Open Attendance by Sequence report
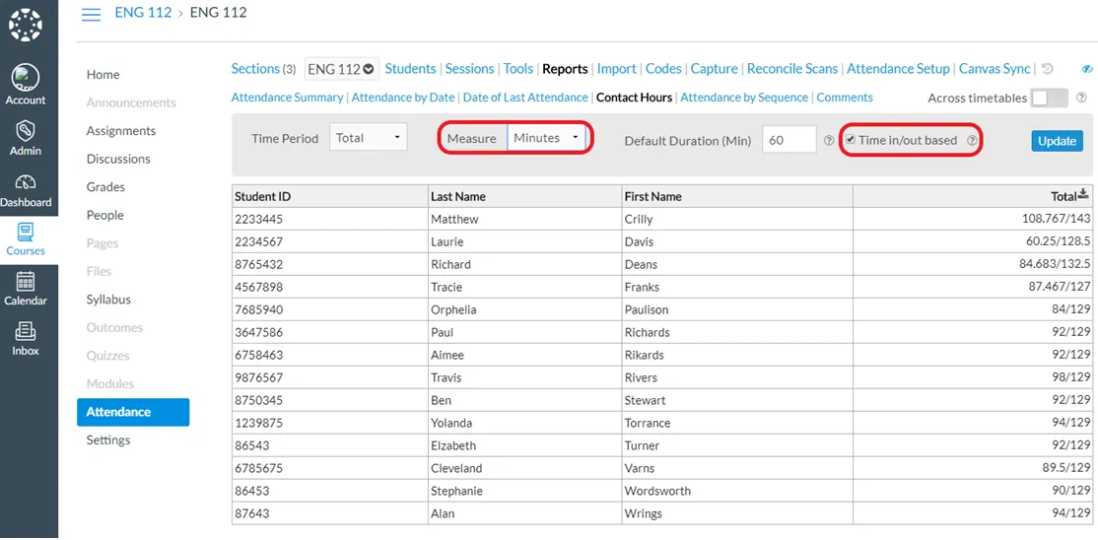 pos(744,98)
